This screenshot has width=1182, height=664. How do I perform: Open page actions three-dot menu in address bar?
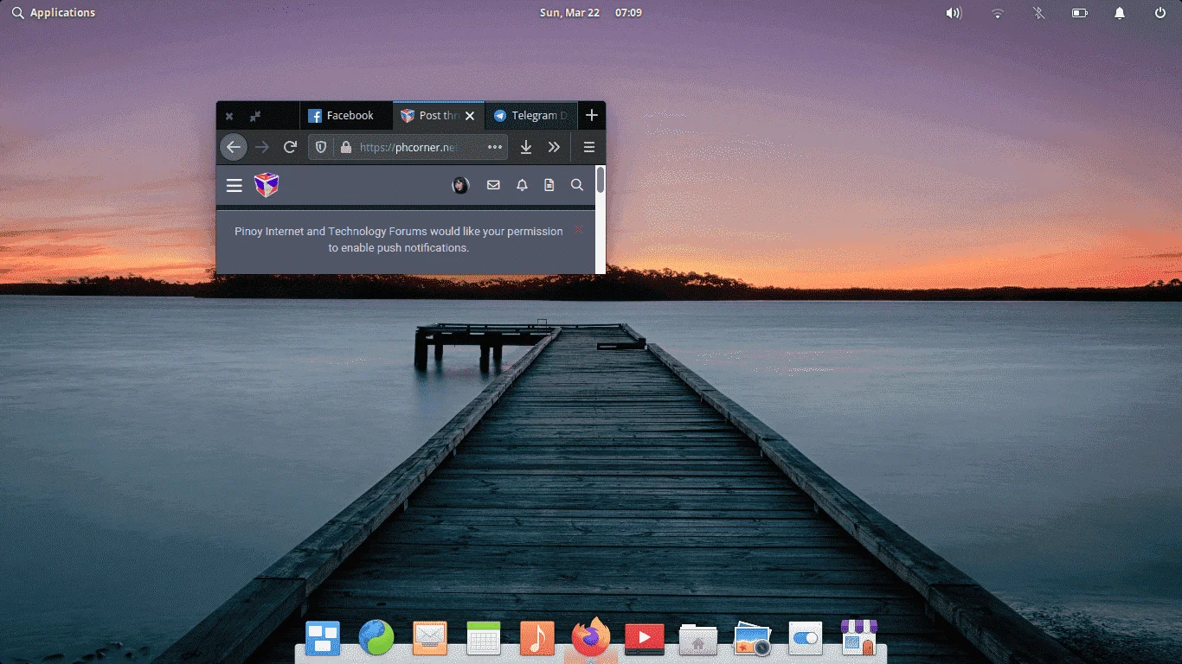click(495, 147)
